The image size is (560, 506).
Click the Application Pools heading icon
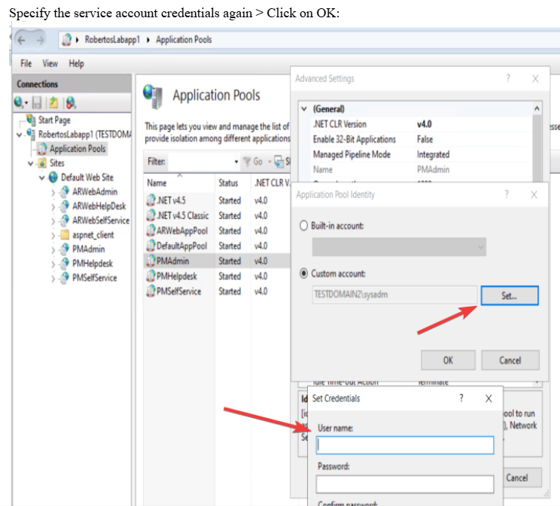coord(153,96)
